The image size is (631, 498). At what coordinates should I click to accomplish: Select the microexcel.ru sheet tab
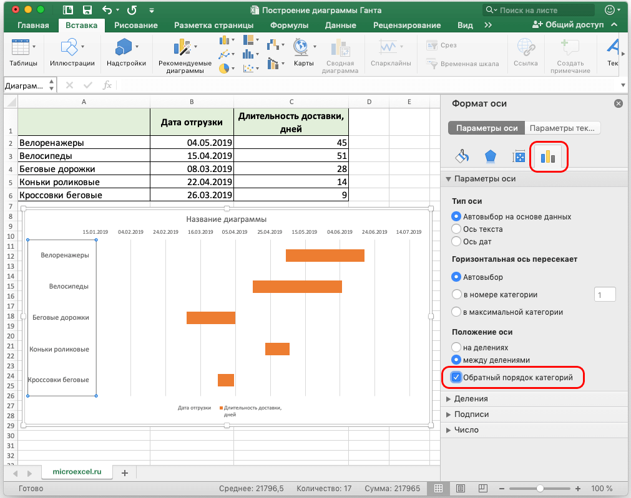pos(77,472)
